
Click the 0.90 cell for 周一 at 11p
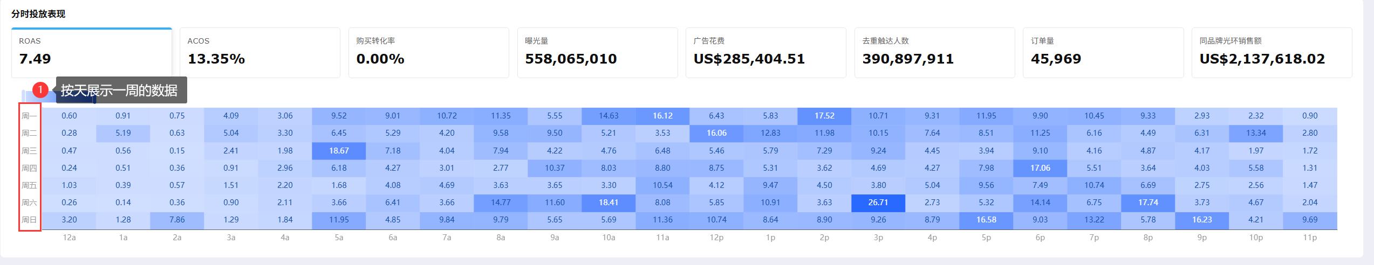(x=1310, y=116)
